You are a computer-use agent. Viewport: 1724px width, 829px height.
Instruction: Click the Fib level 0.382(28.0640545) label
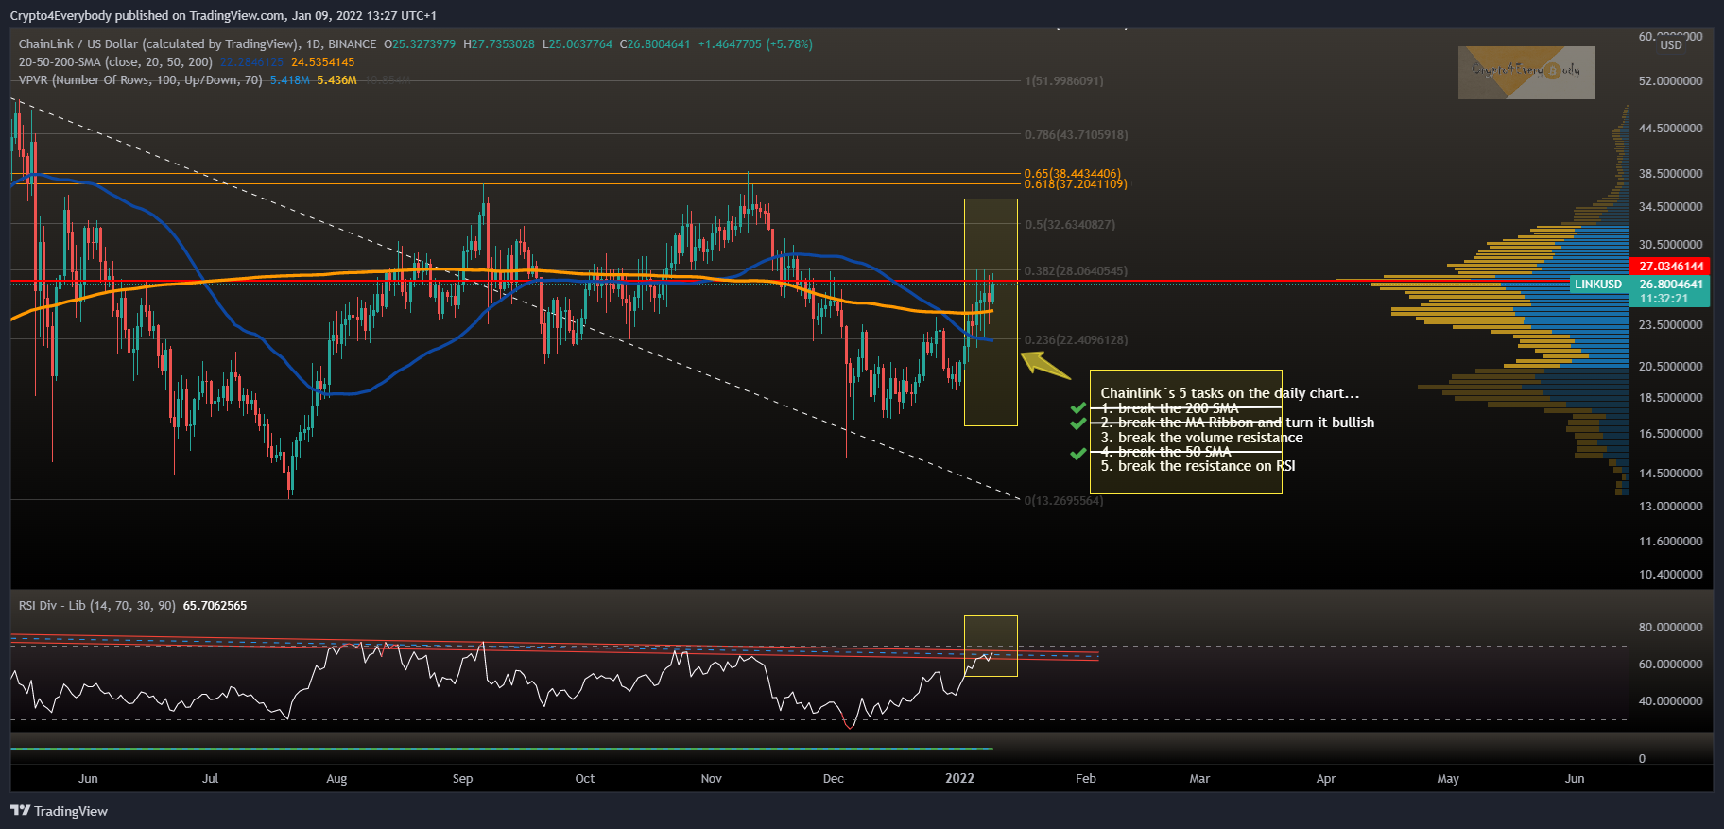(1076, 271)
